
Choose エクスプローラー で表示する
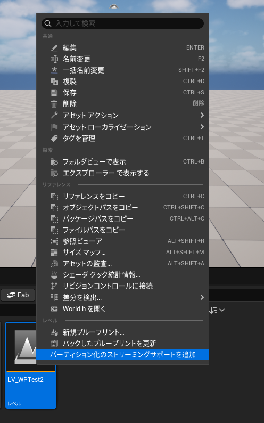pyautogui.click(x=122, y=173)
